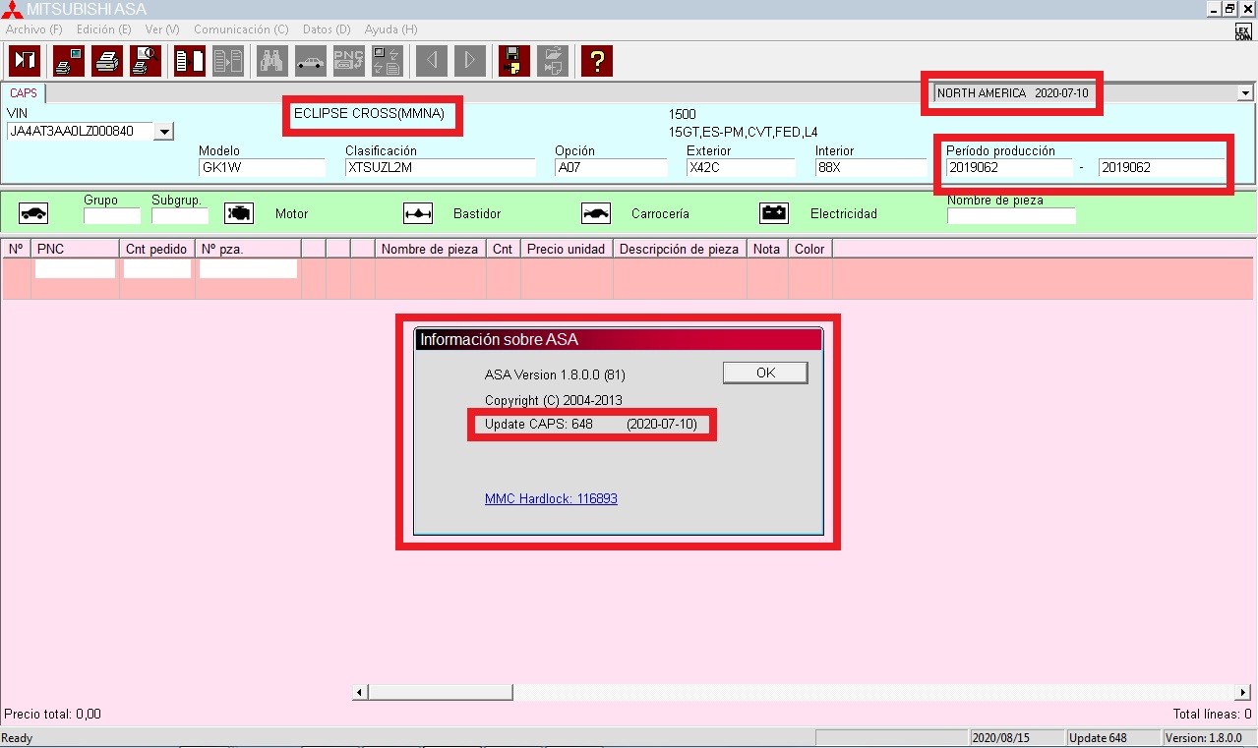Viewport: 1258px width, 748px height.
Task: Click the MMC Hardlock 116893 link
Action: (x=551, y=498)
